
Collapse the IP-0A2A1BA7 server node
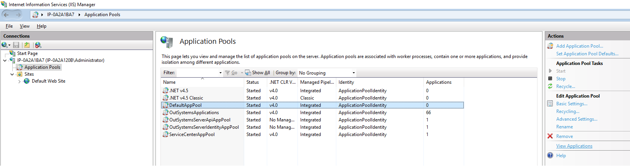coord(5,60)
